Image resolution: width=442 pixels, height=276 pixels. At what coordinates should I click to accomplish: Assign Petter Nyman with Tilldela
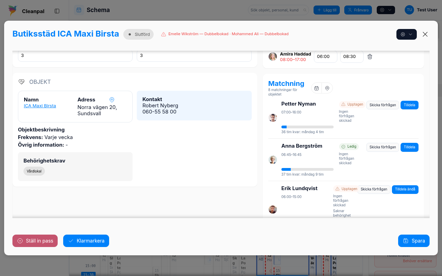coord(409,105)
